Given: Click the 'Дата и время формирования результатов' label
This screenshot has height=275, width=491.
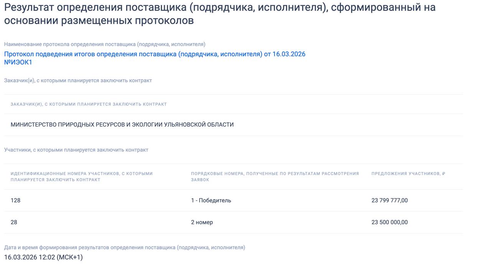Looking at the screenshot, I should [x=124, y=247].
